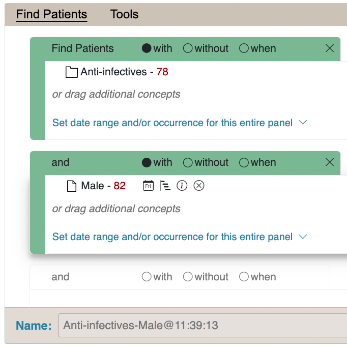Open the Tools tab
Viewport: 347px width, 347px height.
tap(124, 14)
